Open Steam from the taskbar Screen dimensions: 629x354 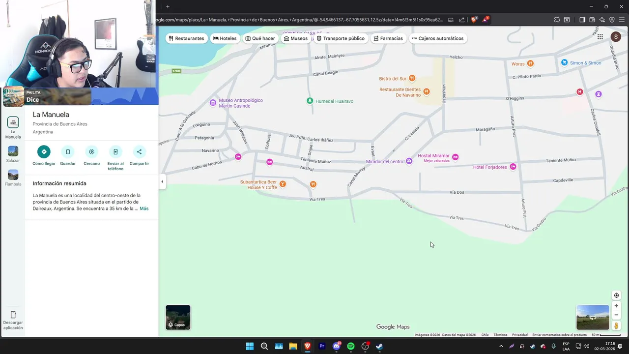pos(380,346)
